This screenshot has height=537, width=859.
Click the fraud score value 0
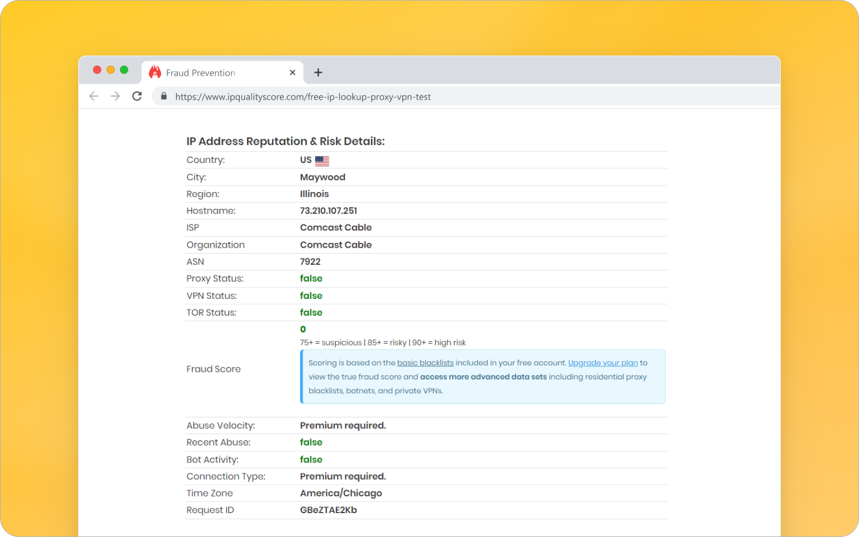pyautogui.click(x=303, y=329)
